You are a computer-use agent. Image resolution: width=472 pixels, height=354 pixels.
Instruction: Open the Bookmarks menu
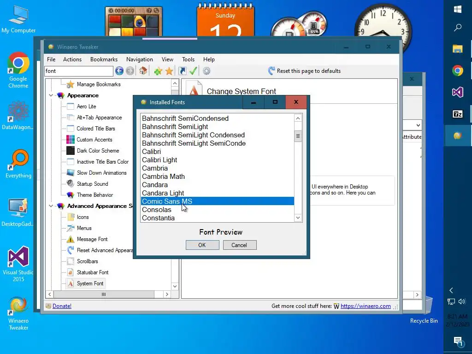[x=104, y=59]
